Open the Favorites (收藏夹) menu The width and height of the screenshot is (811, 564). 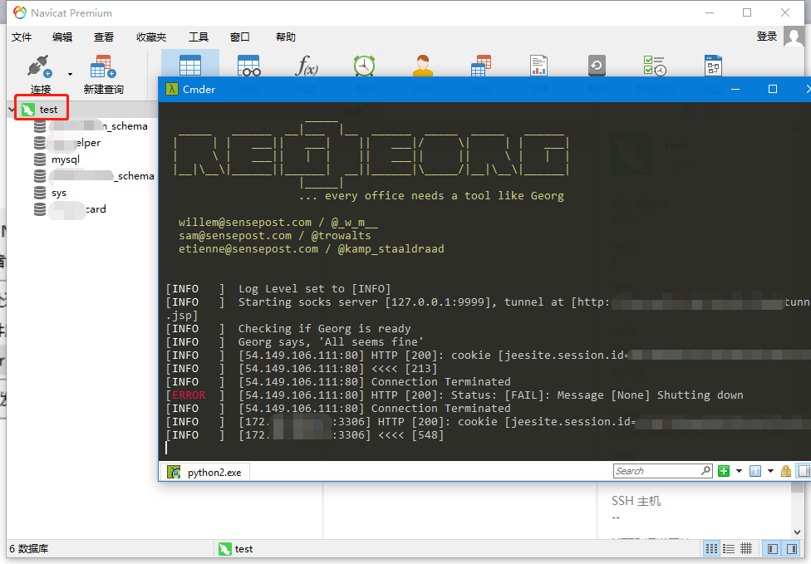pyautogui.click(x=151, y=37)
